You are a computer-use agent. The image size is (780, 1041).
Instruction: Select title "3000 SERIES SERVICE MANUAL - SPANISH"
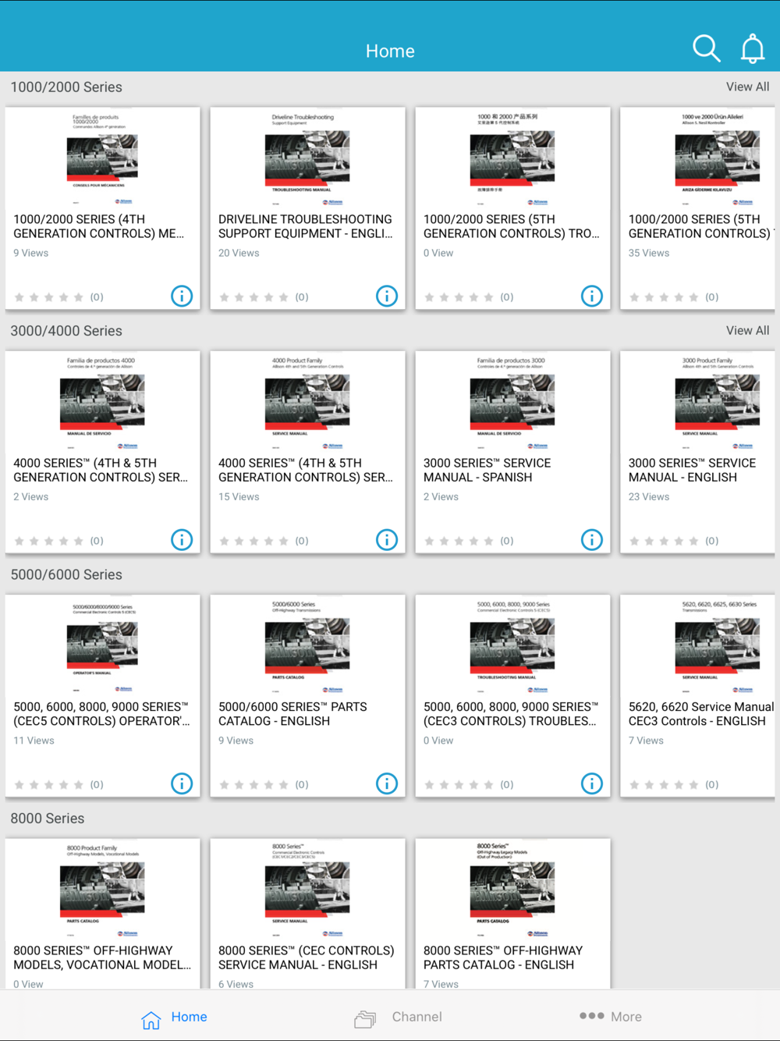[487, 470]
